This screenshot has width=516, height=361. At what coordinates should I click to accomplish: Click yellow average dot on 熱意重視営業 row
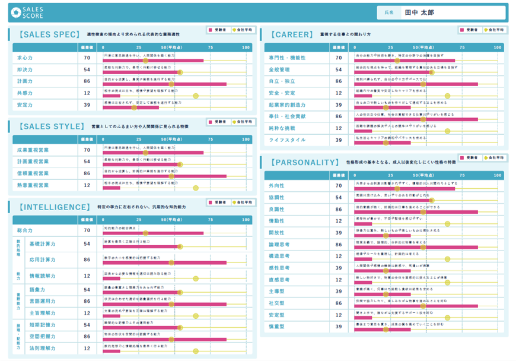click(195, 188)
